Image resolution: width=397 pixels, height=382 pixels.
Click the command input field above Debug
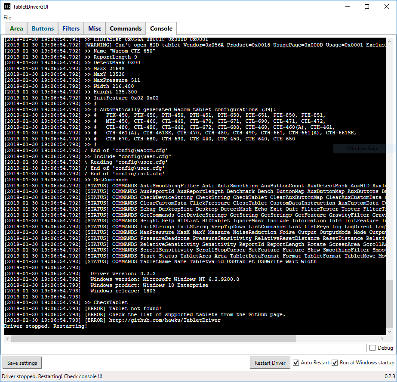[x=185, y=348]
